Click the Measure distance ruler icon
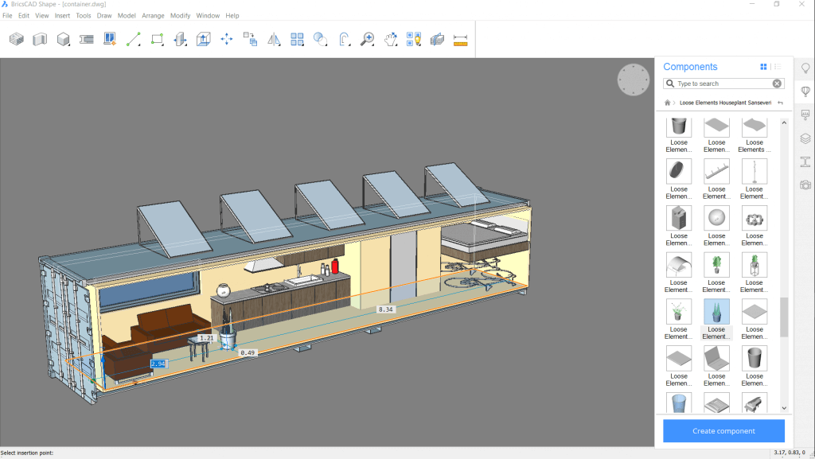The height and width of the screenshot is (459, 815). click(x=459, y=38)
